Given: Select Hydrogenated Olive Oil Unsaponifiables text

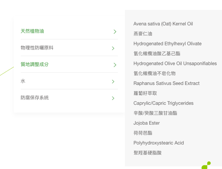Looking at the screenshot, I should click(x=175, y=63).
